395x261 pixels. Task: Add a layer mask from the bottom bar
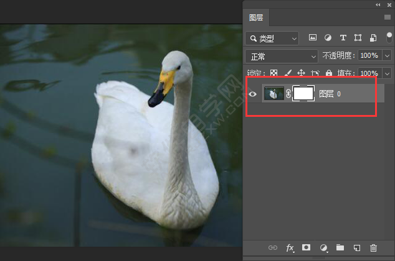307,248
